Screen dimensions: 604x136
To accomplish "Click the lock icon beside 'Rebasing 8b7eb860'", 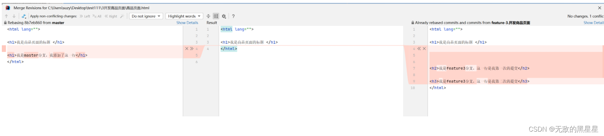I will pos(5,23).
